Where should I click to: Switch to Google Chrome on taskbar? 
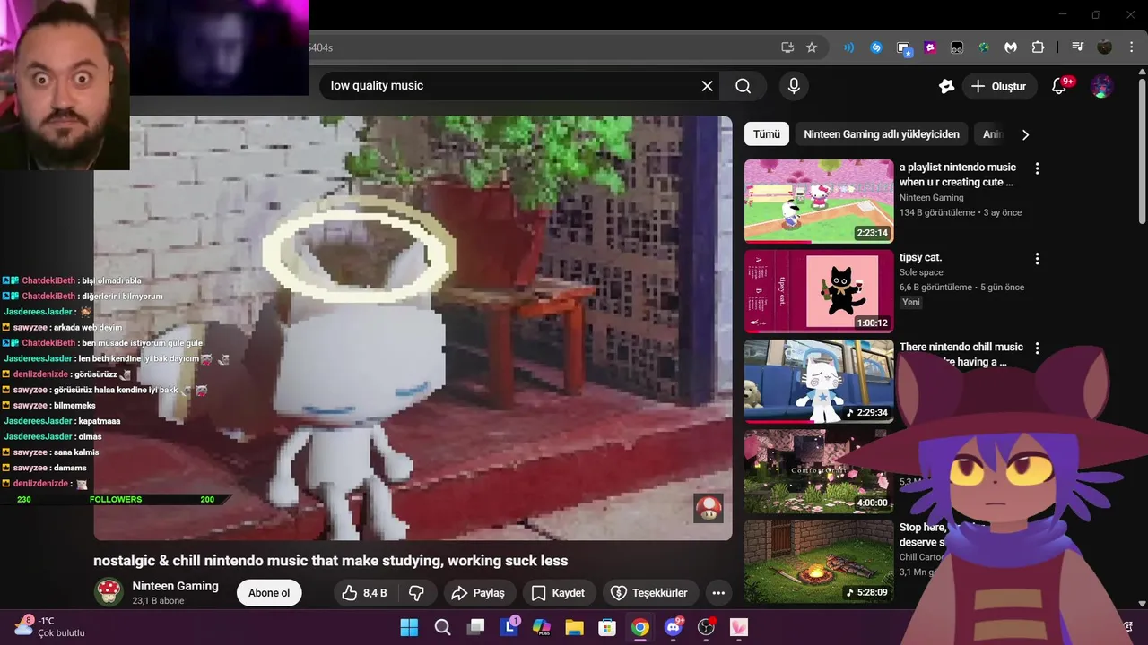tap(640, 627)
